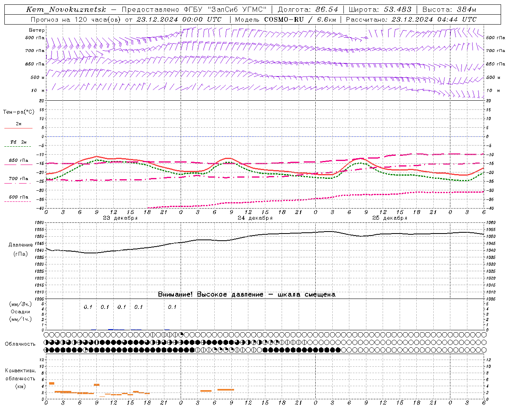Click the Конвективн. label
This screenshot has height=406, width=507.
click(x=20, y=371)
